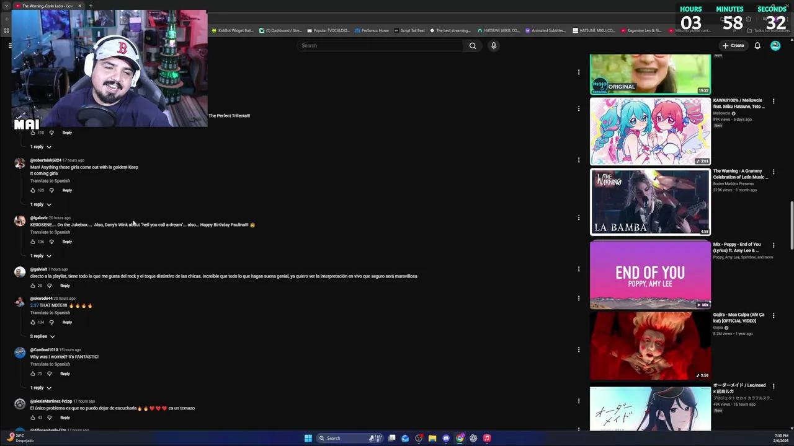Like the @igalaviz KEROSENE comment

coord(33,242)
